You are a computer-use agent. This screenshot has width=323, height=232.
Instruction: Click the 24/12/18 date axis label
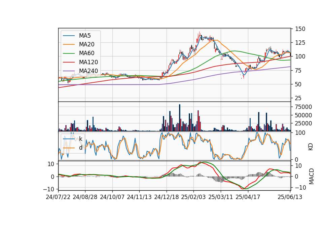coord(167,197)
